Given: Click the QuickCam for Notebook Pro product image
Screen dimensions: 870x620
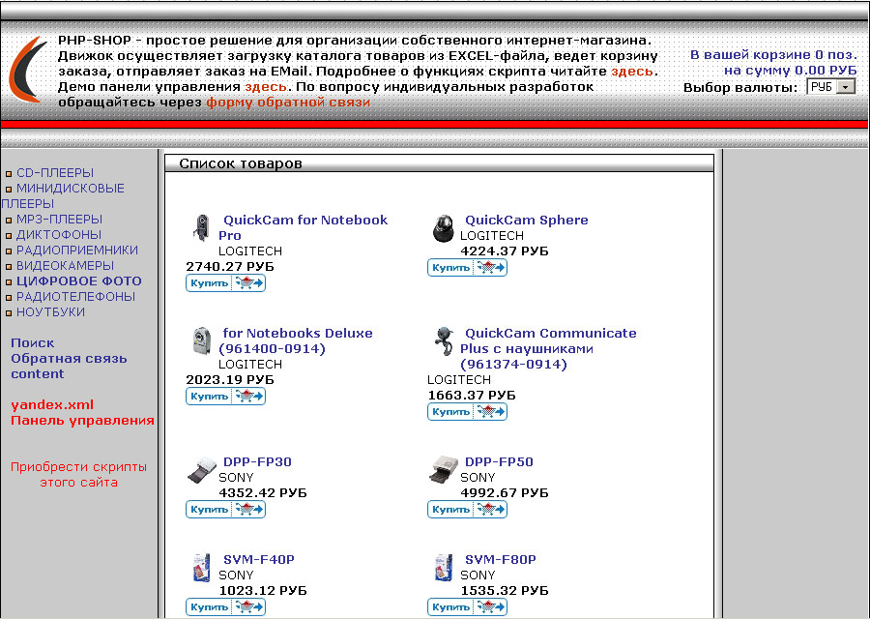Looking at the screenshot, I should [201, 227].
